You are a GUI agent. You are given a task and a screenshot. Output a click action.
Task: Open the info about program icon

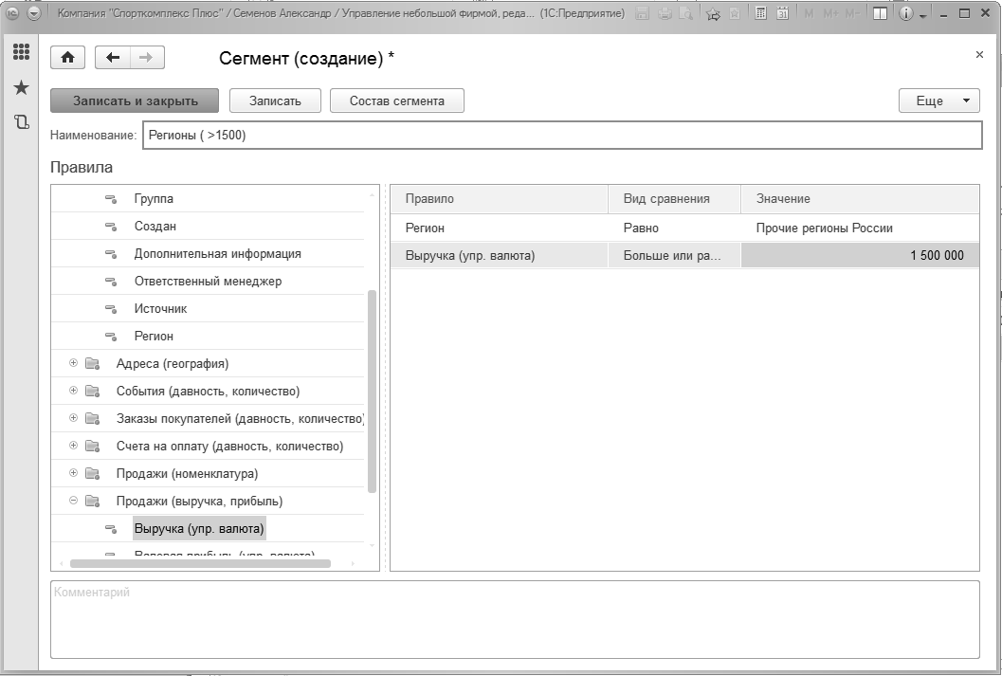point(905,13)
